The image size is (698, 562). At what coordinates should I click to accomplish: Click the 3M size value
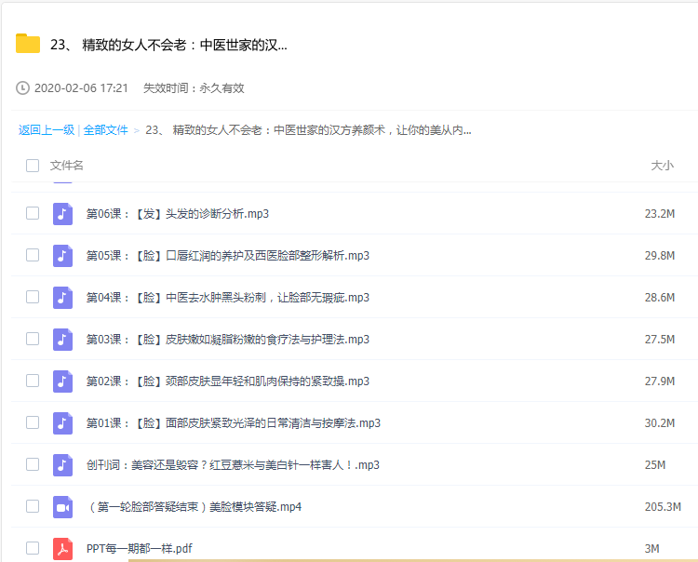[x=652, y=549]
